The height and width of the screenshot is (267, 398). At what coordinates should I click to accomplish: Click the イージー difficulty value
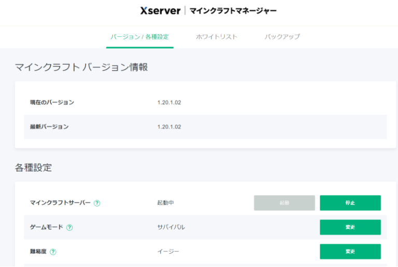pyautogui.click(x=168, y=251)
